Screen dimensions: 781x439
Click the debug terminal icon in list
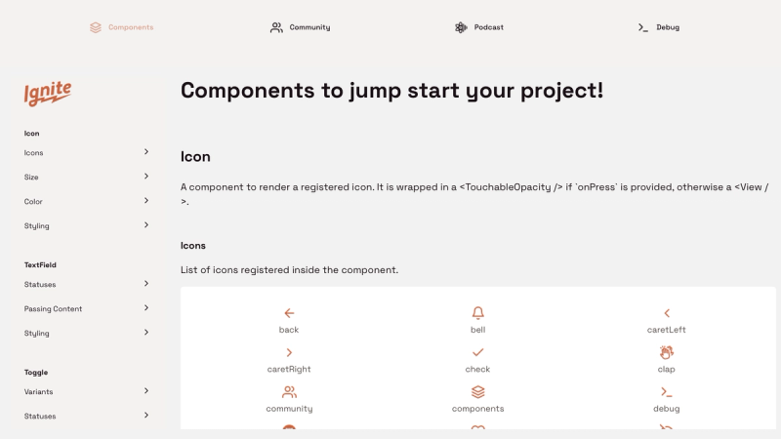(x=667, y=391)
